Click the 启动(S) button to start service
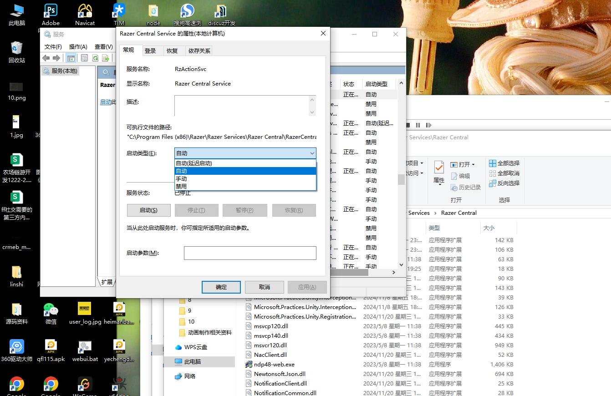The width and height of the screenshot is (611, 396). (148, 210)
